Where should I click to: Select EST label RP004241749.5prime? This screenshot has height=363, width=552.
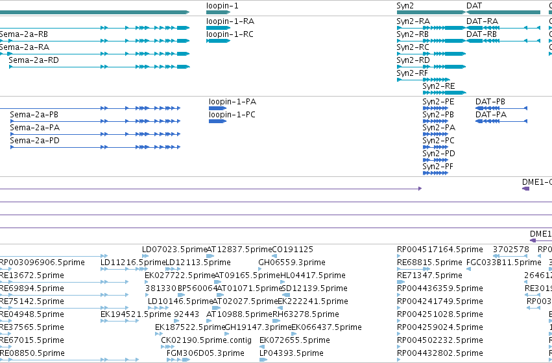(x=440, y=302)
